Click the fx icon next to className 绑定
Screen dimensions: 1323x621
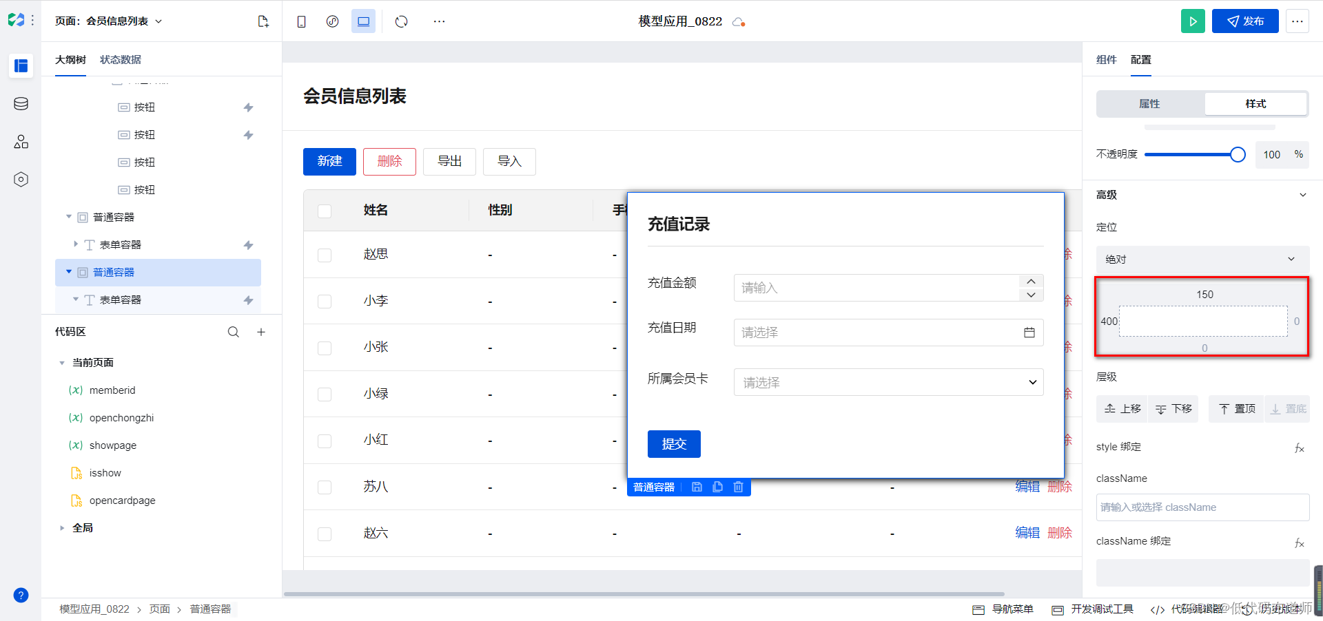[1299, 543]
